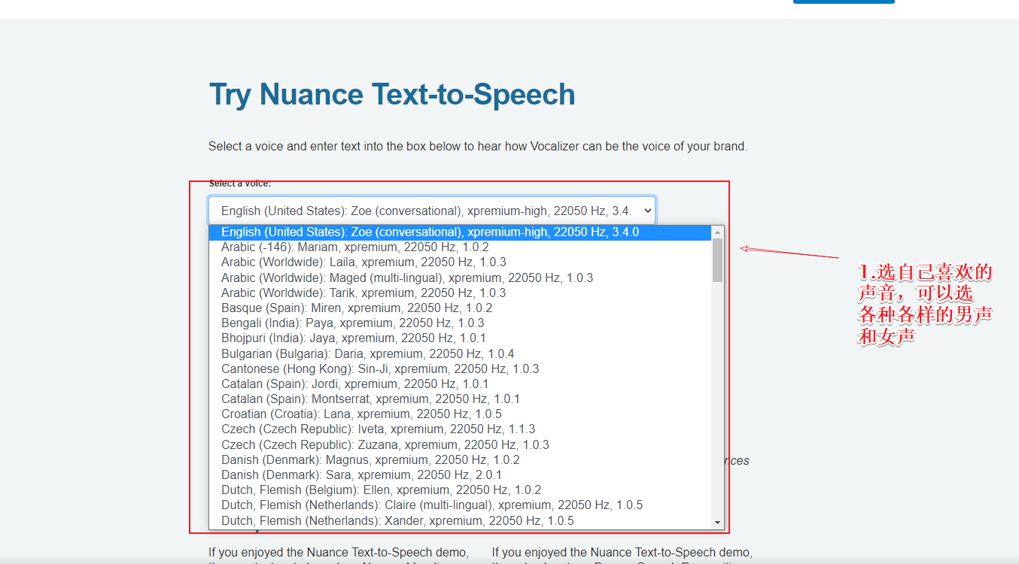The width and height of the screenshot is (1019, 564).
Task: Select Arabic Maged (multi-lingual) voice
Action: point(460,277)
